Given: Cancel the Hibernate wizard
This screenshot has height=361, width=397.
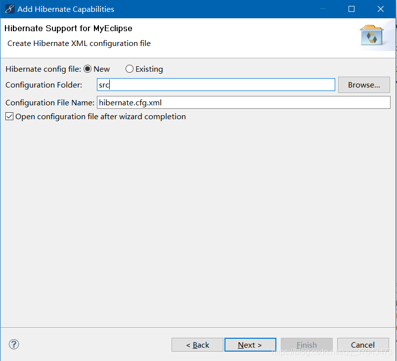Looking at the screenshot, I should tap(363, 345).
